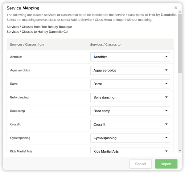Open the Aerobics mapping dropdown
This screenshot has height=173, width=185.
pos(130,57)
